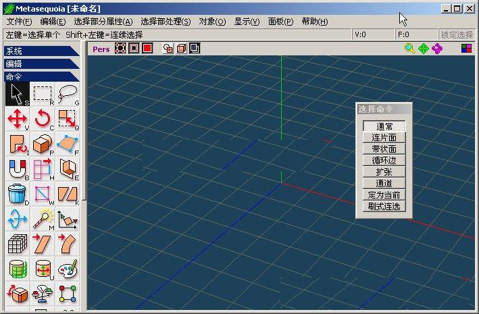Screen dimensions: 479x314
Task: Click the I-shortcut tool with red arrow
Action: point(18,145)
